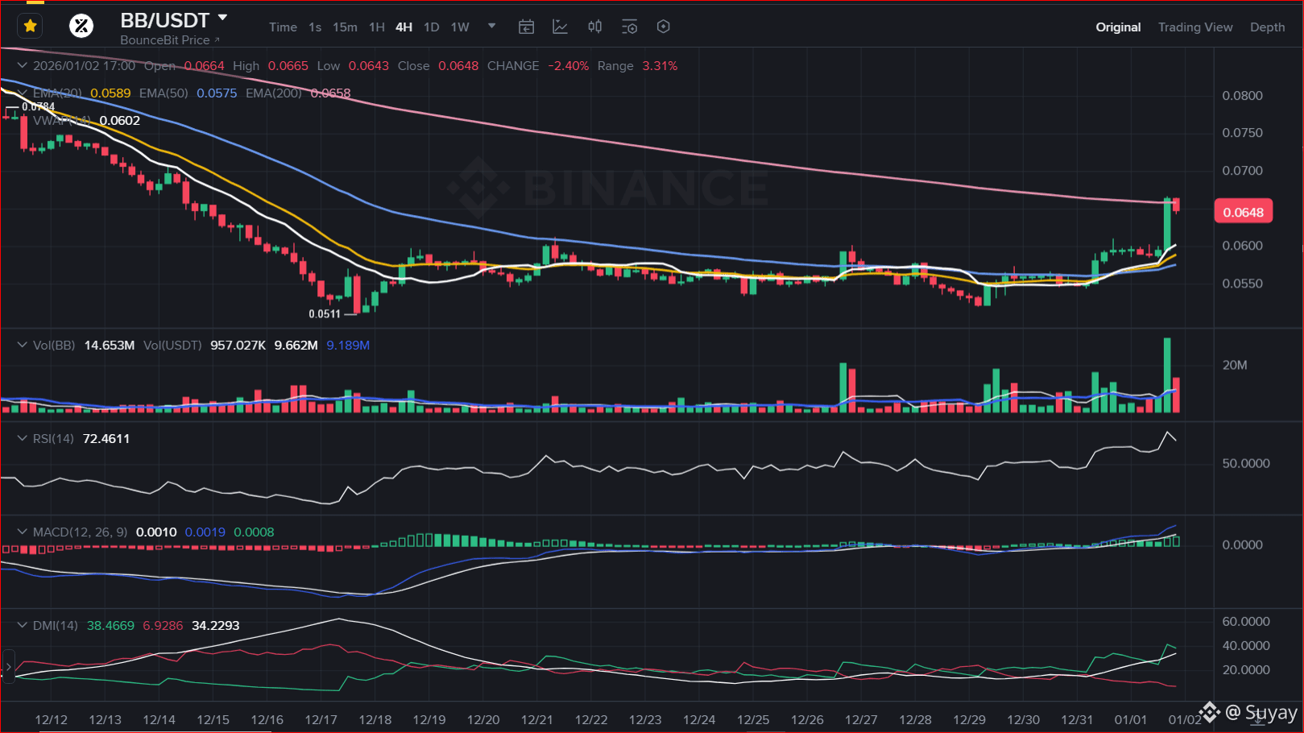
Task: Collapse the OHLC info row chevron
Action: 23,66
